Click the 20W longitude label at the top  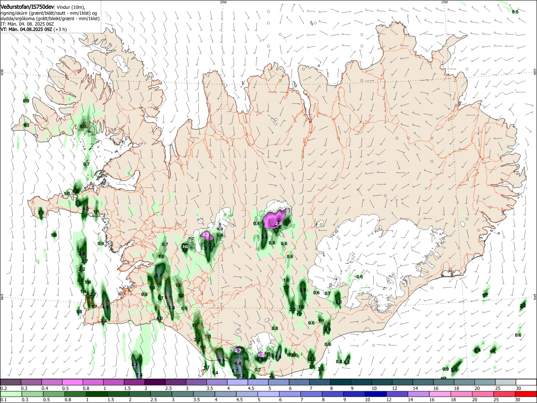(x=223, y=2)
